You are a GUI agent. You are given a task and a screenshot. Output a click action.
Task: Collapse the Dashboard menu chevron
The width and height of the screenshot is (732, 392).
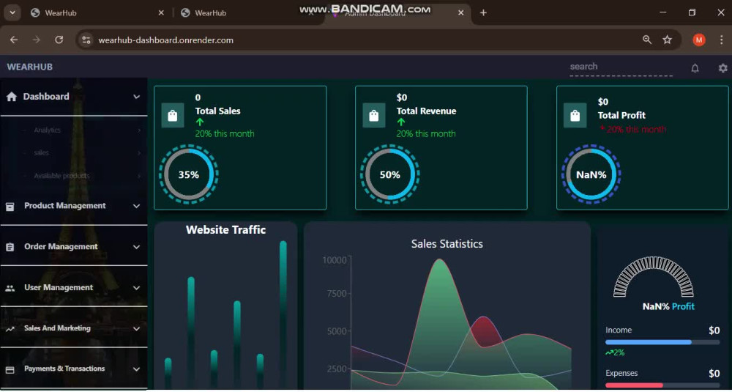(x=136, y=97)
